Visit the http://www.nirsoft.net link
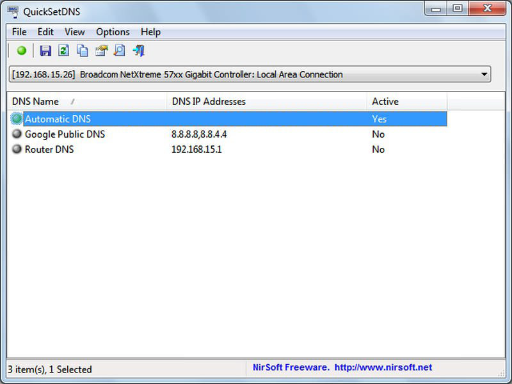Image resolution: width=512 pixels, height=384 pixels. 383,367
